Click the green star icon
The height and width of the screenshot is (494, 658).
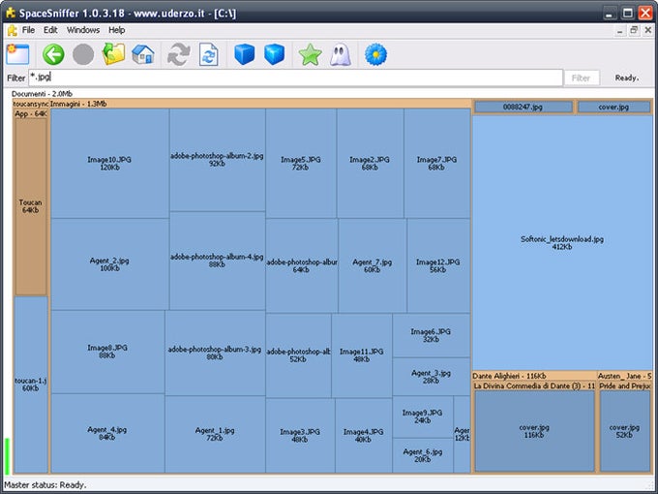(x=310, y=54)
